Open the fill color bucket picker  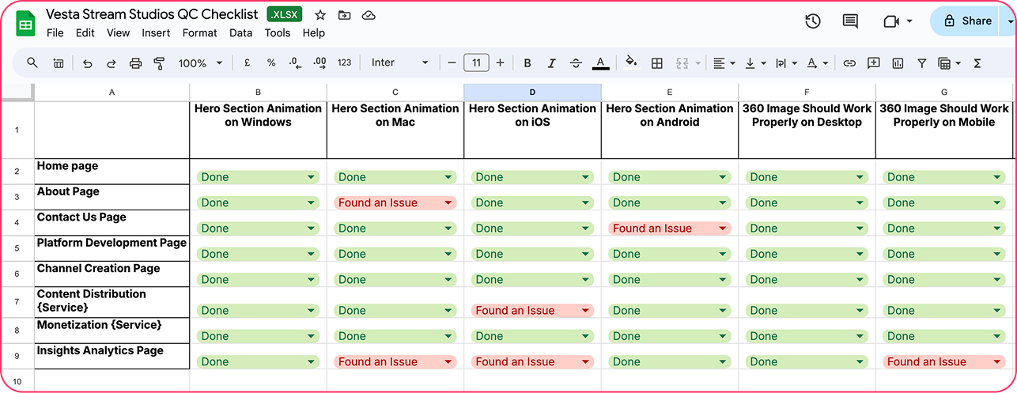pyautogui.click(x=630, y=63)
